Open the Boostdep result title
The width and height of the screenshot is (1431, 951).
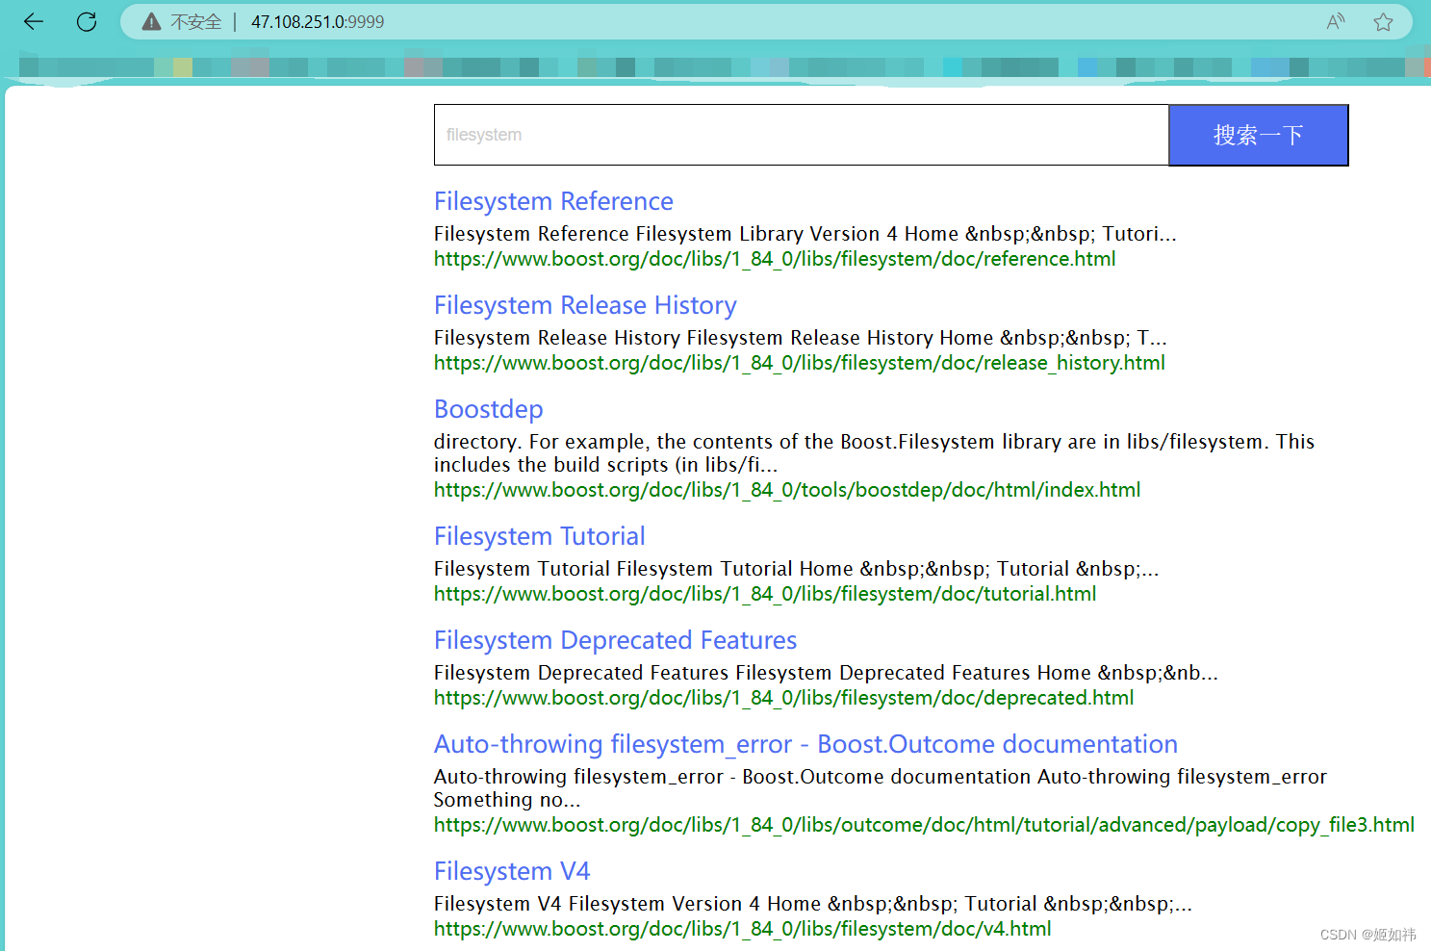point(488,409)
